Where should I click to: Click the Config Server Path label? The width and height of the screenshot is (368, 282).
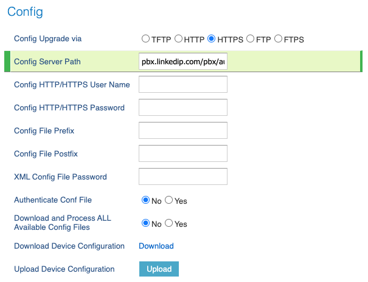point(47,61)
